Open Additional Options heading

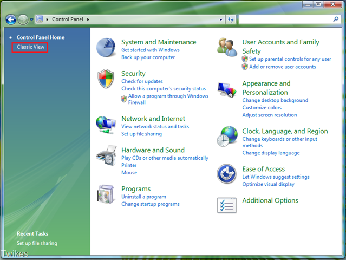pyautogui.click(x=270, y=200)
